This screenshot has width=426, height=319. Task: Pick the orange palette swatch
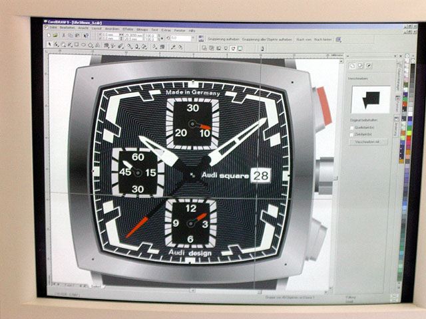pyautogui.click(x=408, y=152)
